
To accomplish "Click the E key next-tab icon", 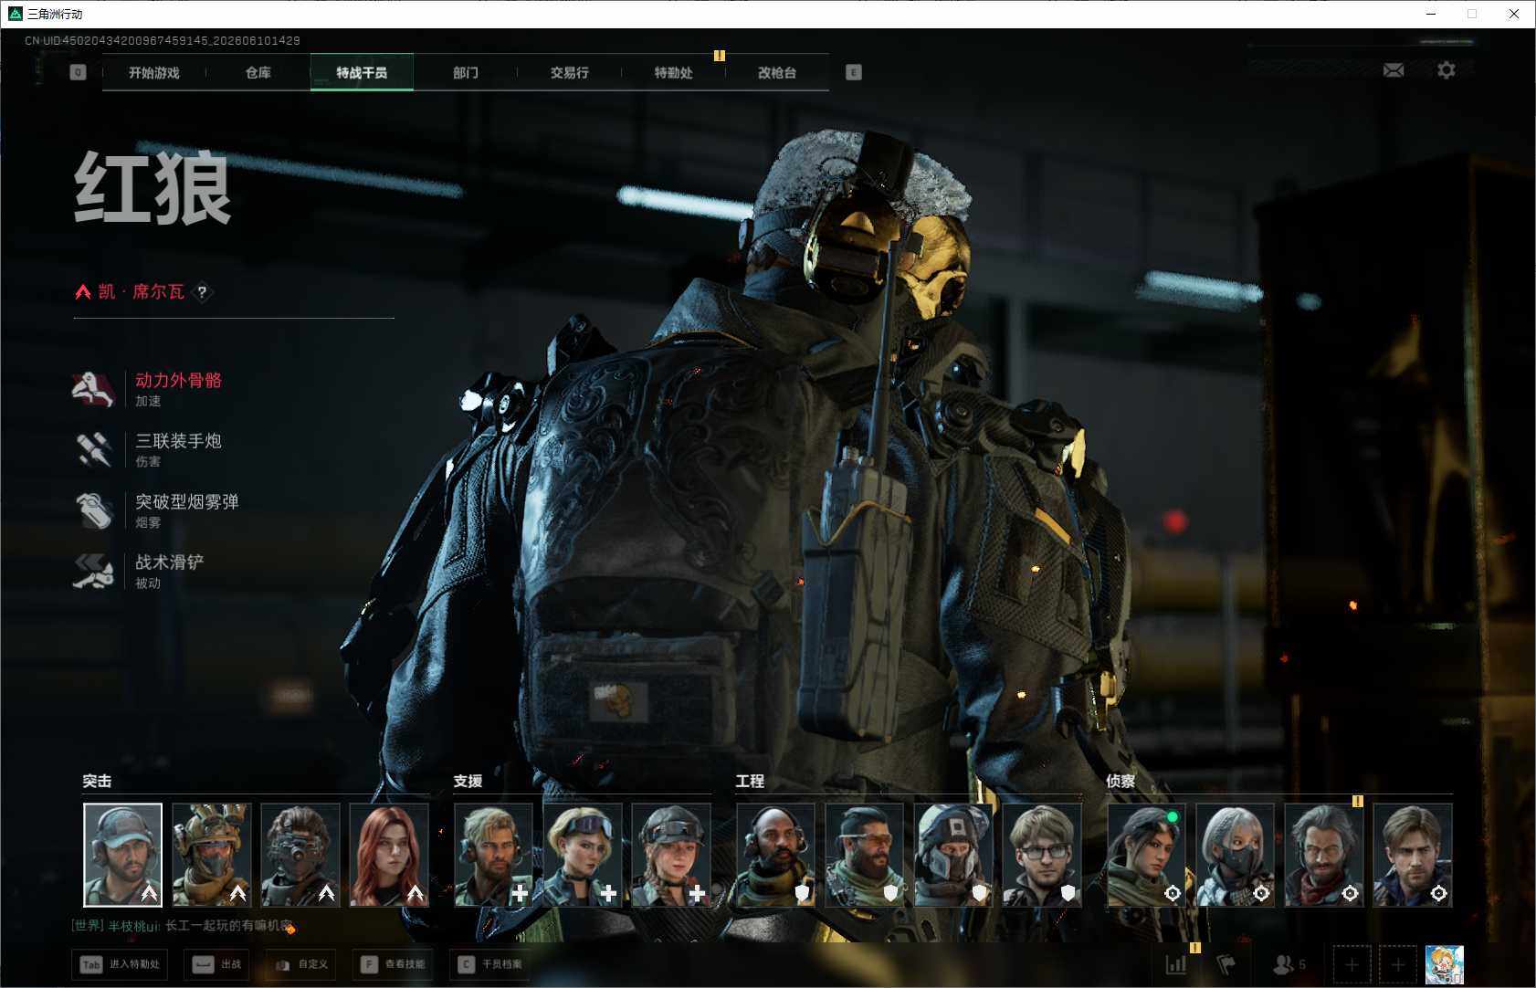I will (854, 72).
